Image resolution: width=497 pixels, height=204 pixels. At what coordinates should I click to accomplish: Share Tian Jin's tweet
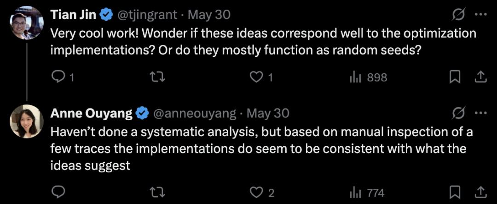click(x=480, y=77)
